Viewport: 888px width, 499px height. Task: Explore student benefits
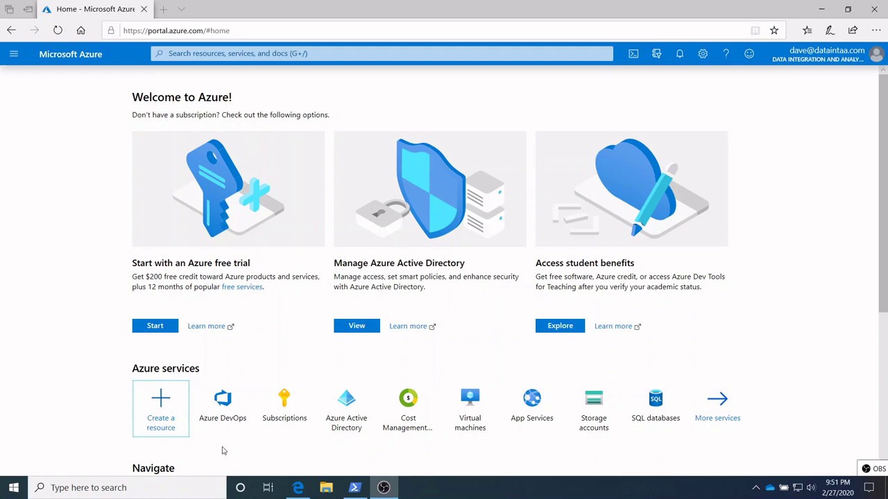pos(560,326)
